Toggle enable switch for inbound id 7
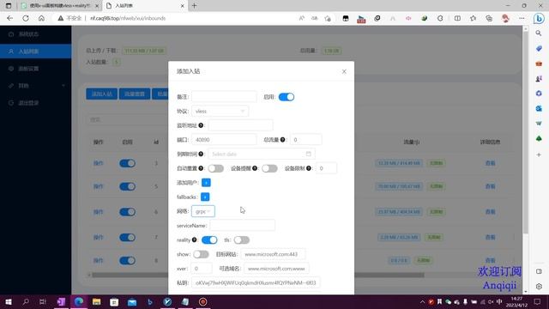This screenshot has width=549, height=309. (128, 238)
